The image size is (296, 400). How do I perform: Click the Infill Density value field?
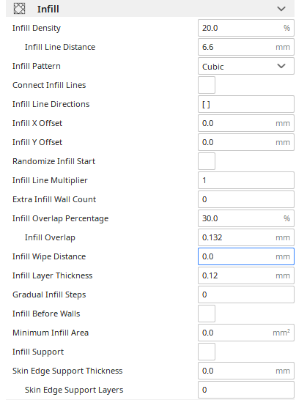pyautogui.click(x=246, y=28)
